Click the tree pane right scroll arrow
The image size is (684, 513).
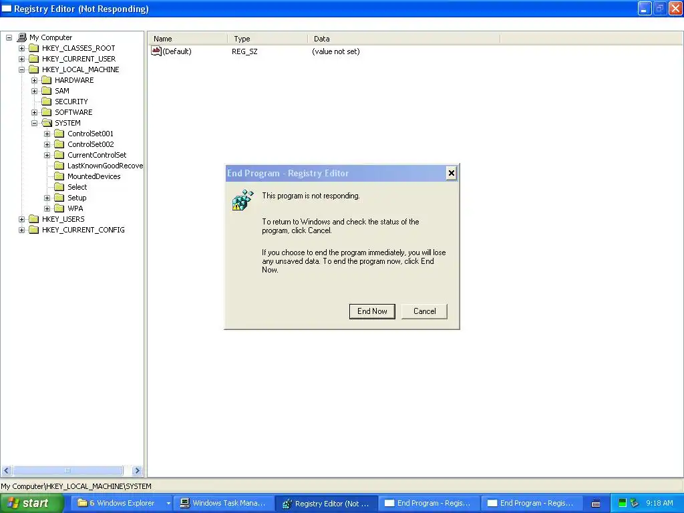coord(137,471)
